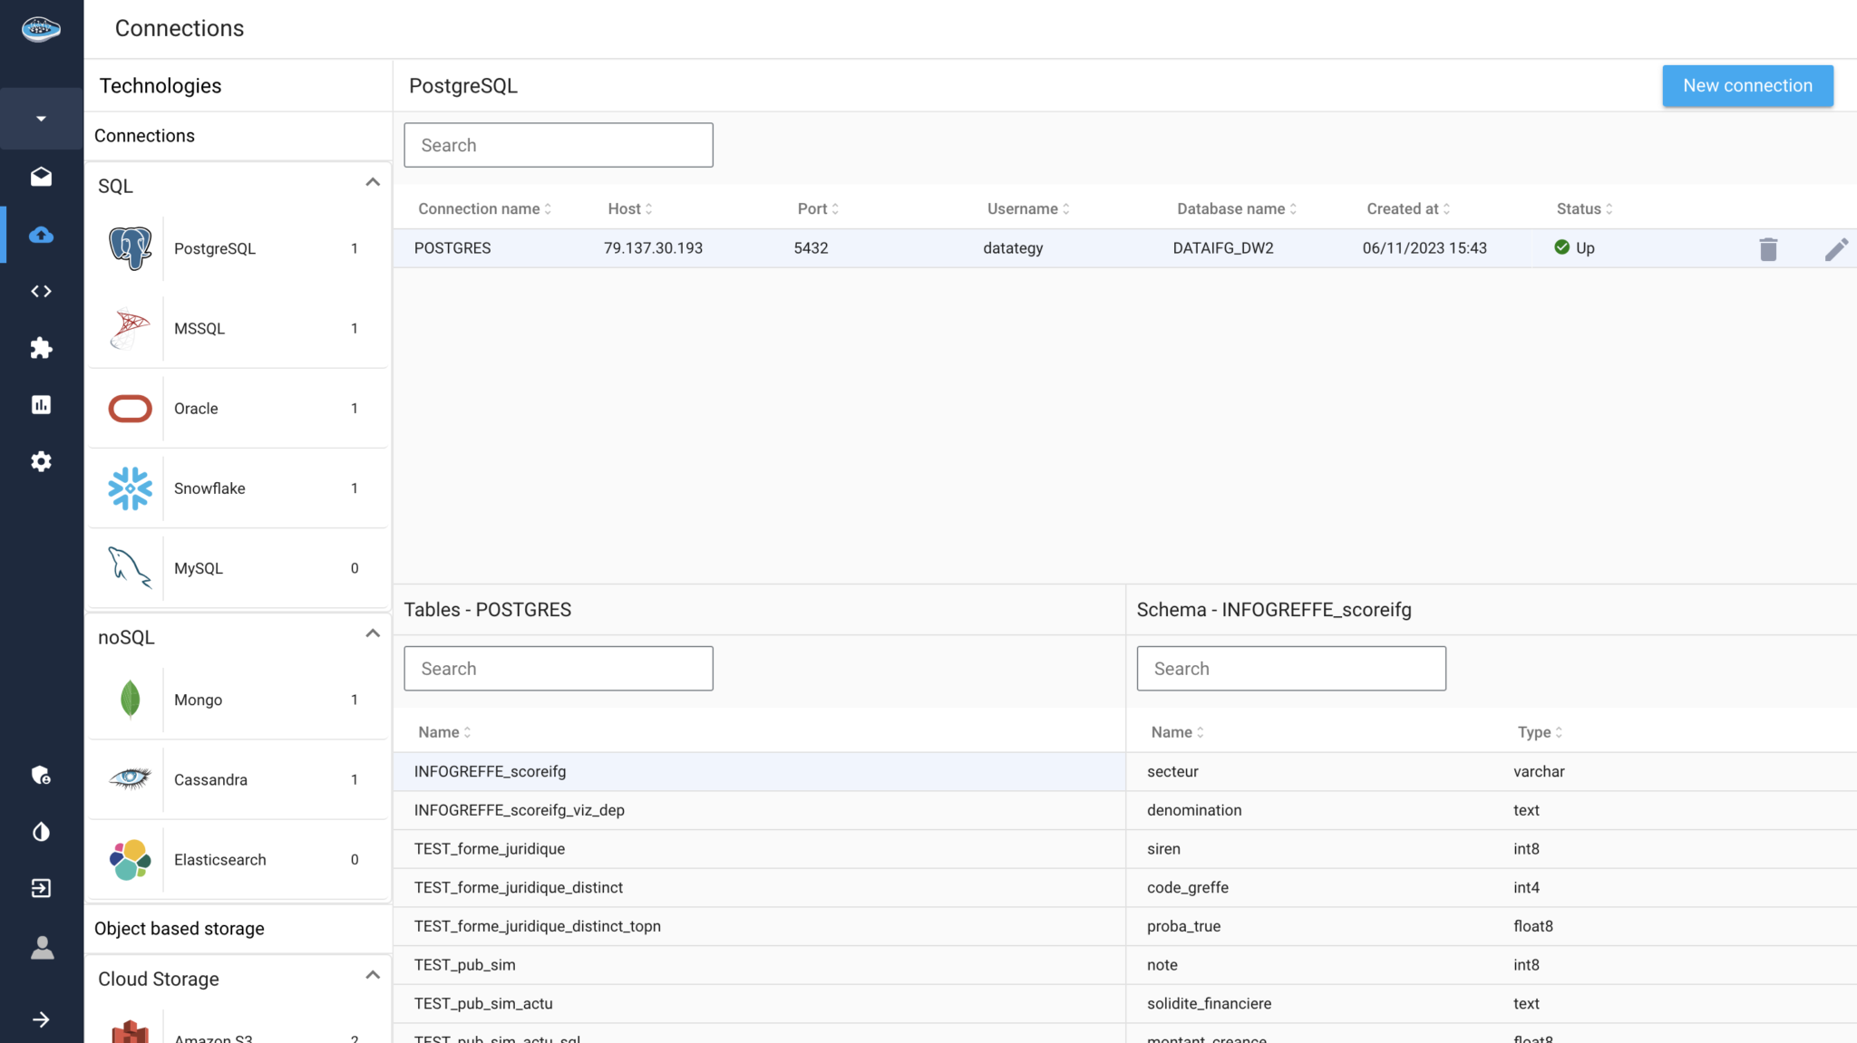Select the INFOGREFFE_scoreifg_viz_dep table row
The image size is (1857, 1043).
pos(518,809)
